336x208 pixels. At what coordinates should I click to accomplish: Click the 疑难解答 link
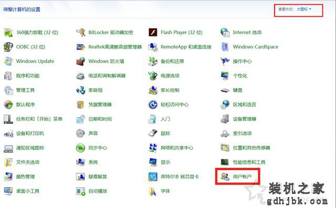tap(98, 177)
